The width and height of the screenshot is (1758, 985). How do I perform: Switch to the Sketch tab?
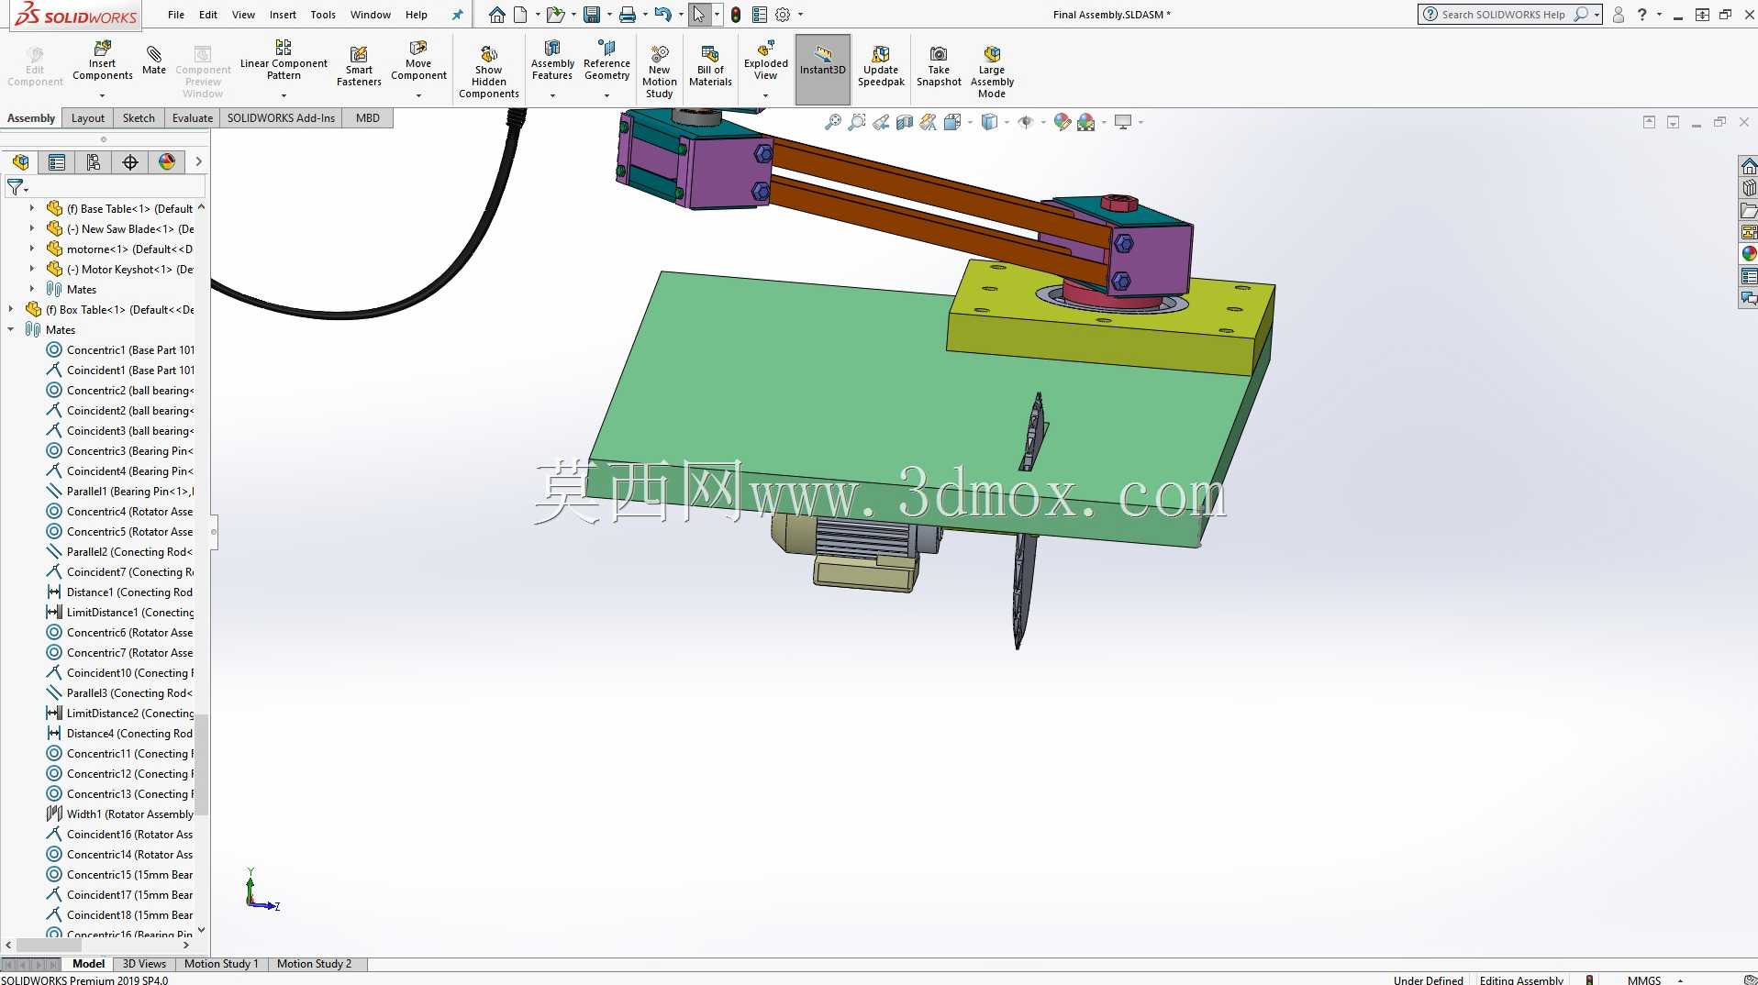(139, 118)
